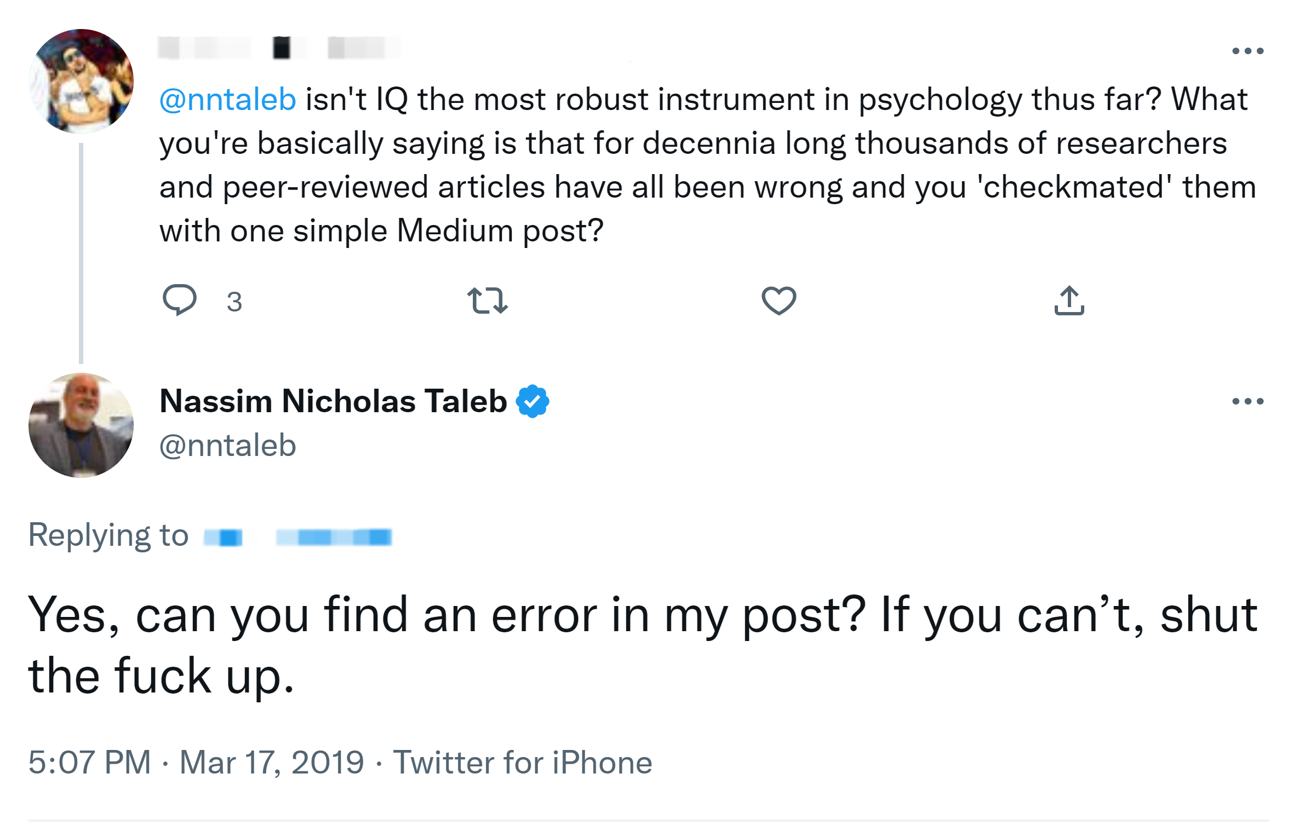Click the reply count number 3
Viewport: 1293px width, 837px height.
click(234, 302)
